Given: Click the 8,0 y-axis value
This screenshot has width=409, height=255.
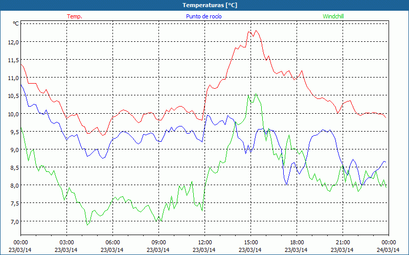Looking at the screenshot, I should [x=15, y=186].
